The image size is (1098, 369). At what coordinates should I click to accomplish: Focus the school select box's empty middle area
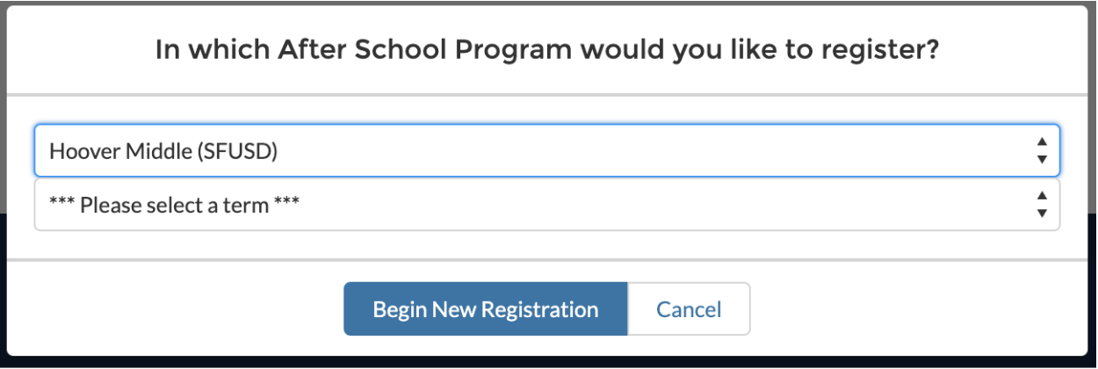(x=659, y=151)
